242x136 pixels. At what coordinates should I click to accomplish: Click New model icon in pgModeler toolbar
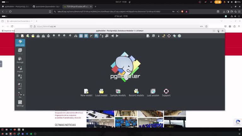tap(23, 36)
